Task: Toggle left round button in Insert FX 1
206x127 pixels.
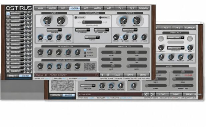Action: pos(161,38)
